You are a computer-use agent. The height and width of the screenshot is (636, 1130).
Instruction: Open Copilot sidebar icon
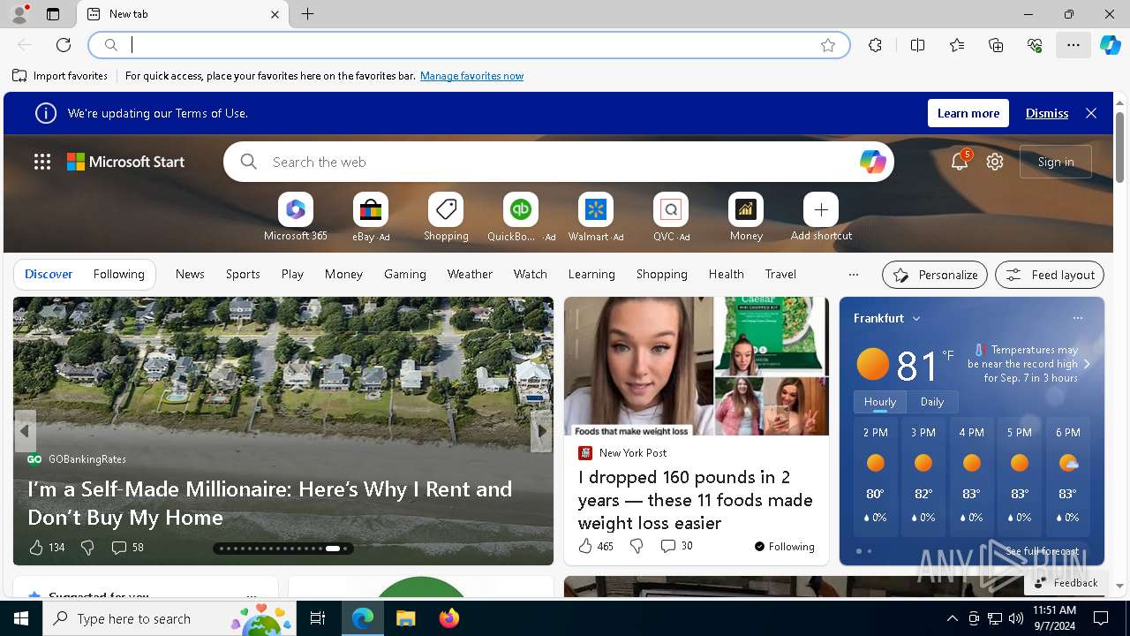click(1111, 45)
